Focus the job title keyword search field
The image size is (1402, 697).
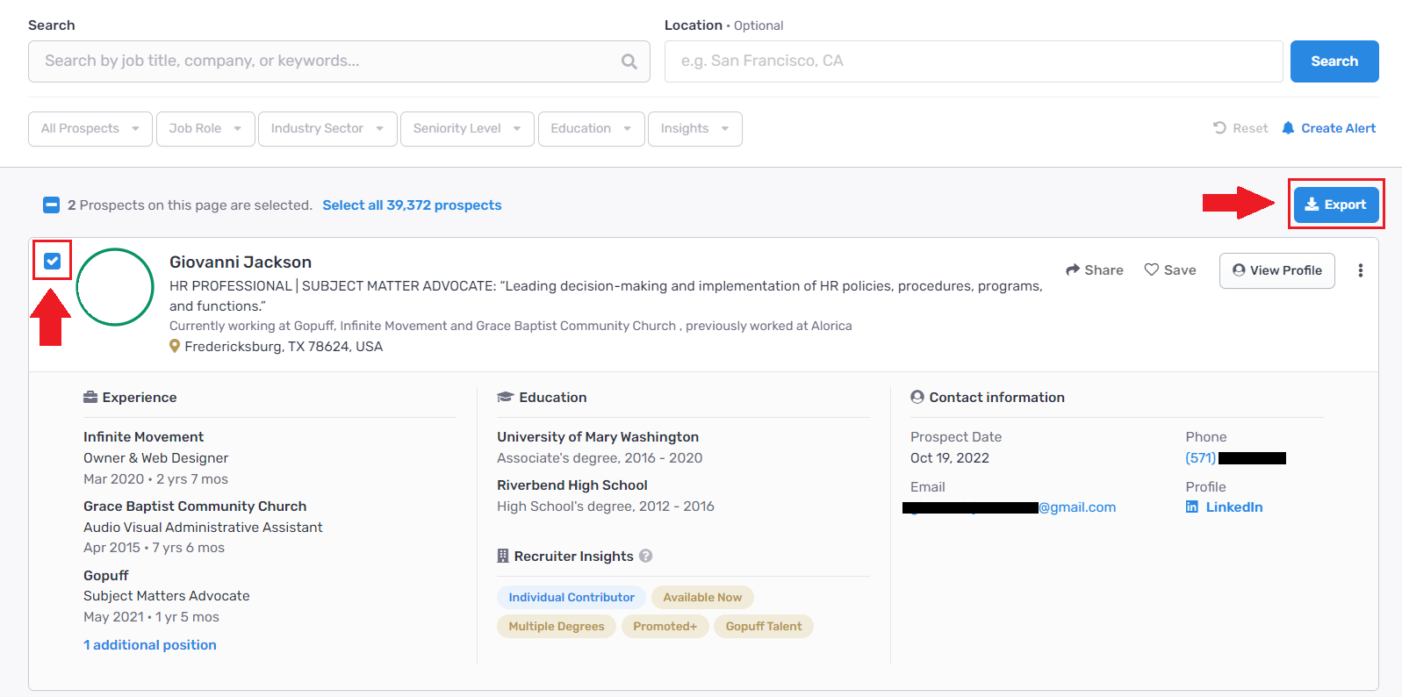coord(339,61)
